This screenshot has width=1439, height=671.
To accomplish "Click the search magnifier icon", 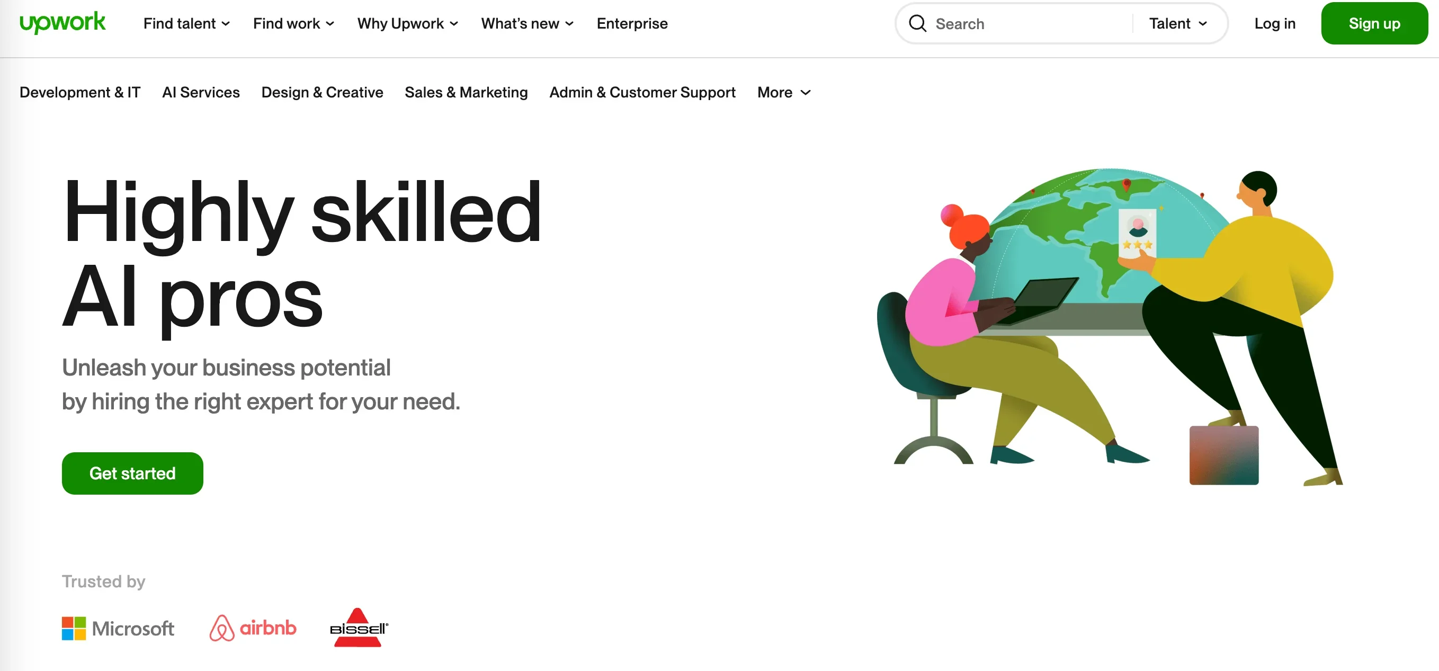I will coord(917,23).
